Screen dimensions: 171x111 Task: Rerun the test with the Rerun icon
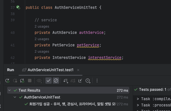tap(7, 81)
